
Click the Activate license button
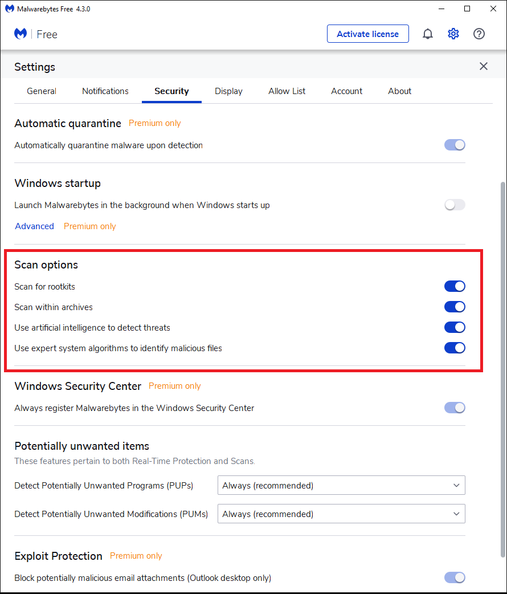[367, 34]
